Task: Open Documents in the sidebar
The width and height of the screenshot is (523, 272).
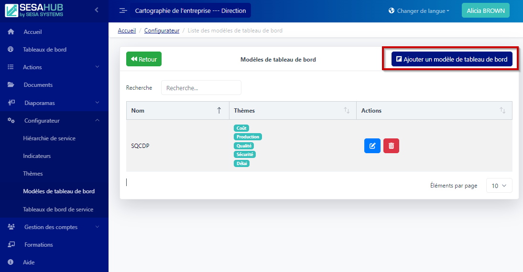Action: 38,84
